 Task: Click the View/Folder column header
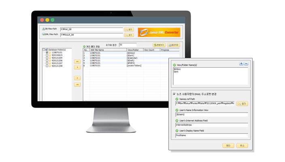tap(133, 50)
